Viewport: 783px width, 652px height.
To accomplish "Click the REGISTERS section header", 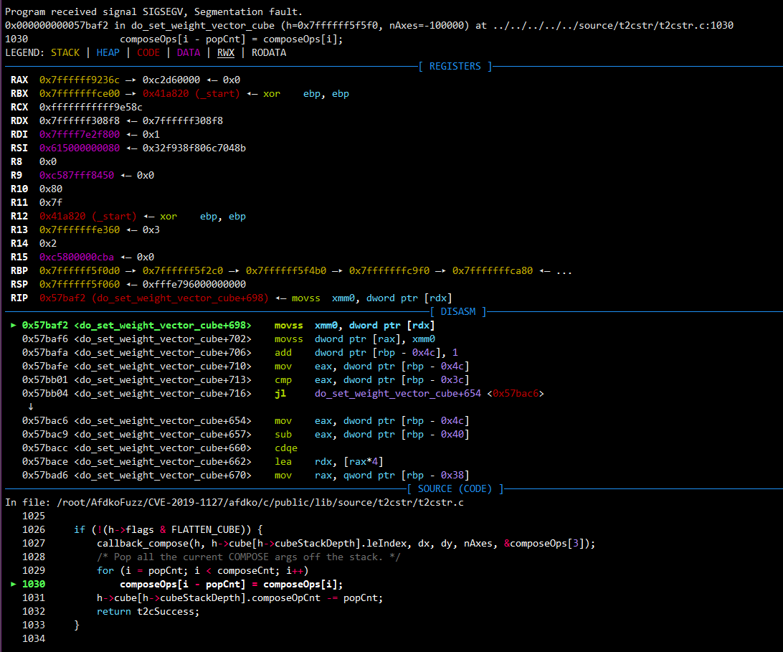I will 455,66.
